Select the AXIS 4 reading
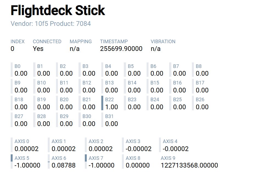 coord(175,149)
